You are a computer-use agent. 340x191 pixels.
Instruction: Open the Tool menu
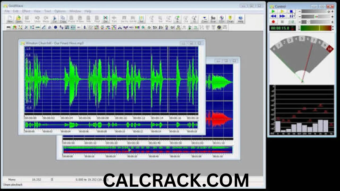pyautogui.click(x=48, y=11)
